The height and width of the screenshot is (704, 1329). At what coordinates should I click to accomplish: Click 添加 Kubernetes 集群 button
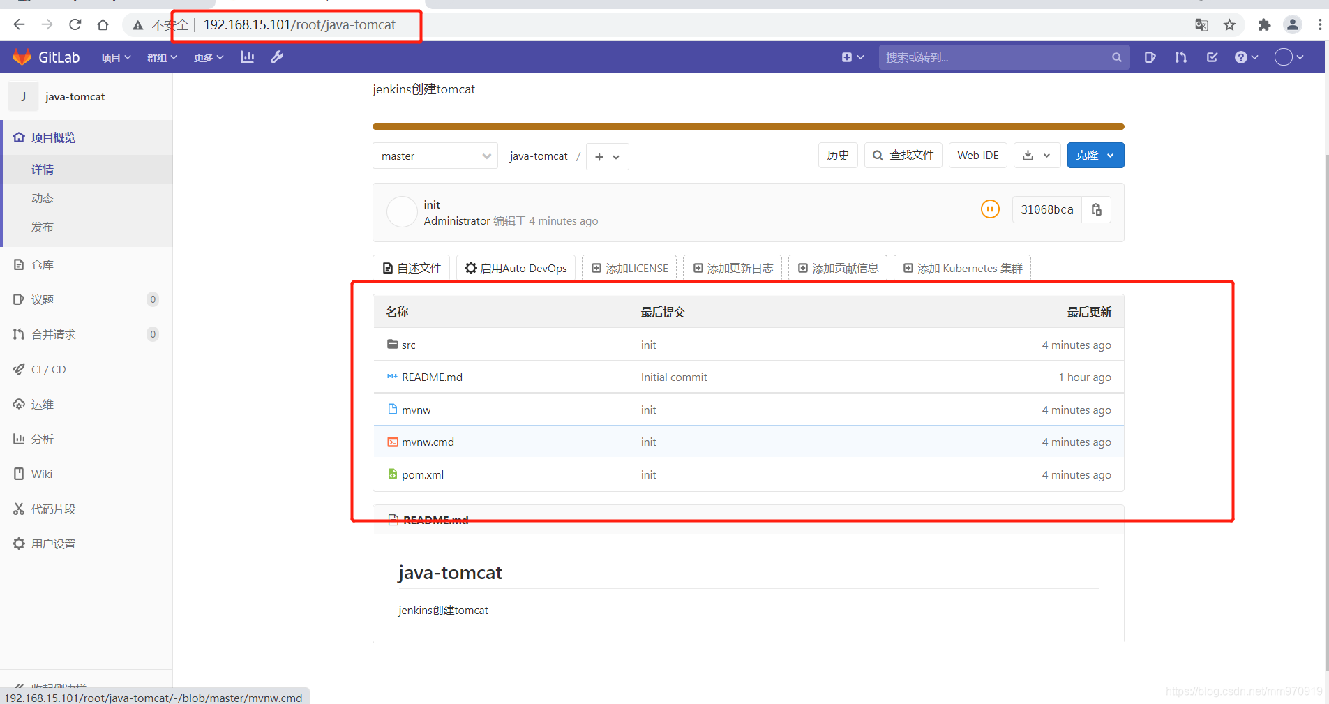pos(962,268)
